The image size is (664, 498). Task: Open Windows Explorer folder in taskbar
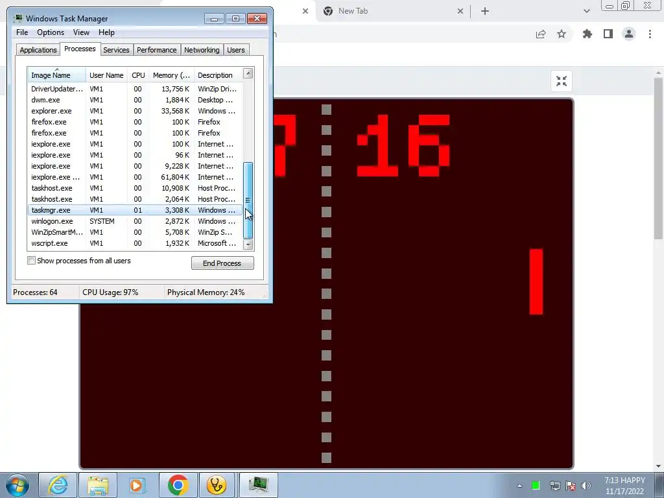click(x=98, y=485)
